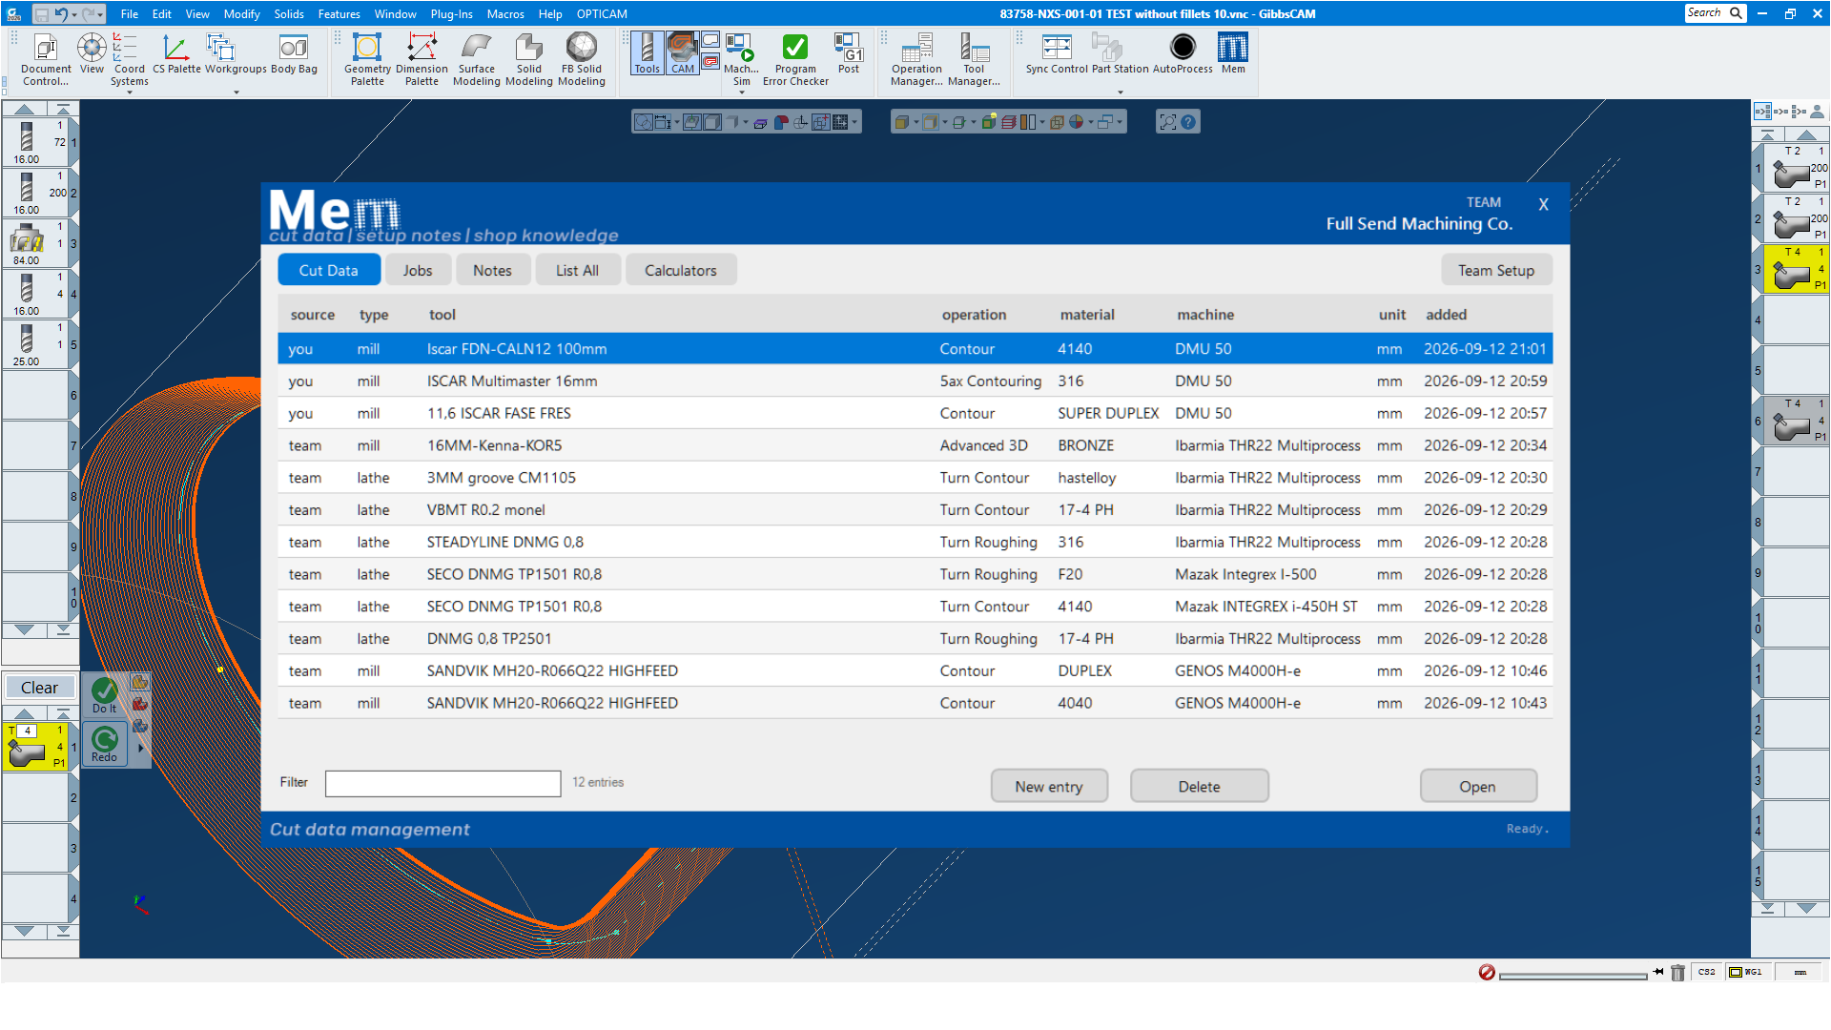Click the Geometry Palette icon

coord(367,59)
